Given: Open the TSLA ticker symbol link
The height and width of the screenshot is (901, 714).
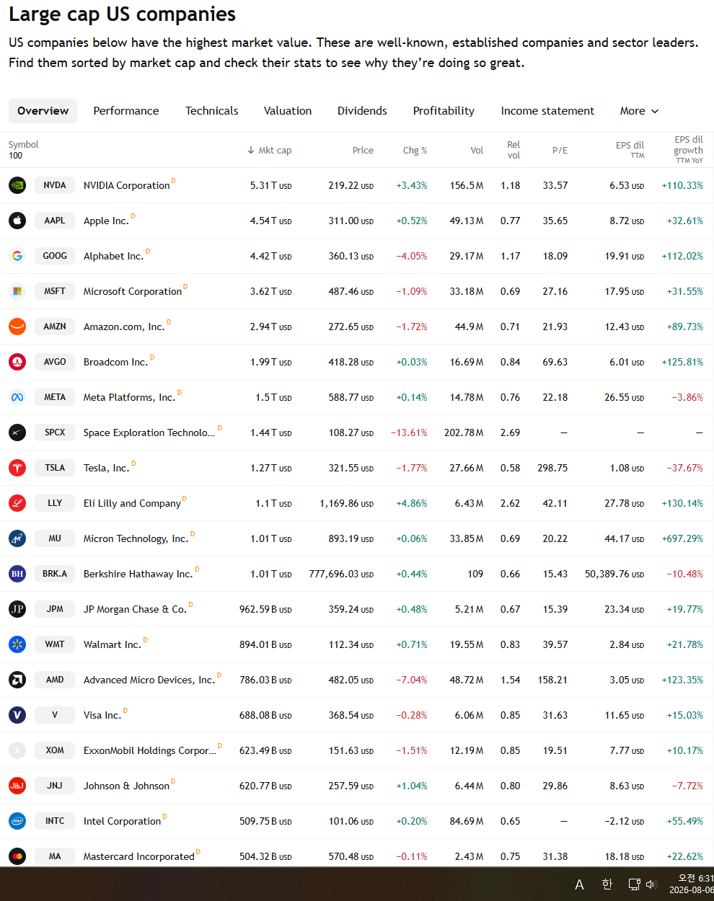Looking at the screenshot, I should [x=55, y=468].
